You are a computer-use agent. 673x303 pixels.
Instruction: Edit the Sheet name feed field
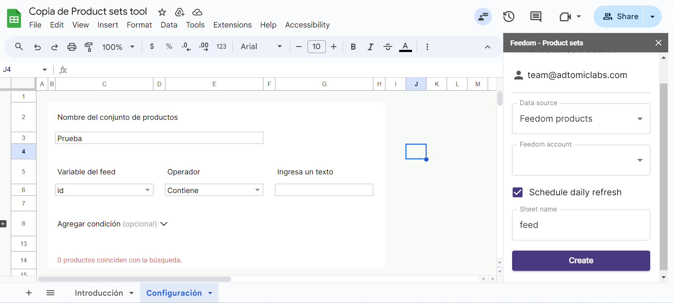click(x=581, y=225)
